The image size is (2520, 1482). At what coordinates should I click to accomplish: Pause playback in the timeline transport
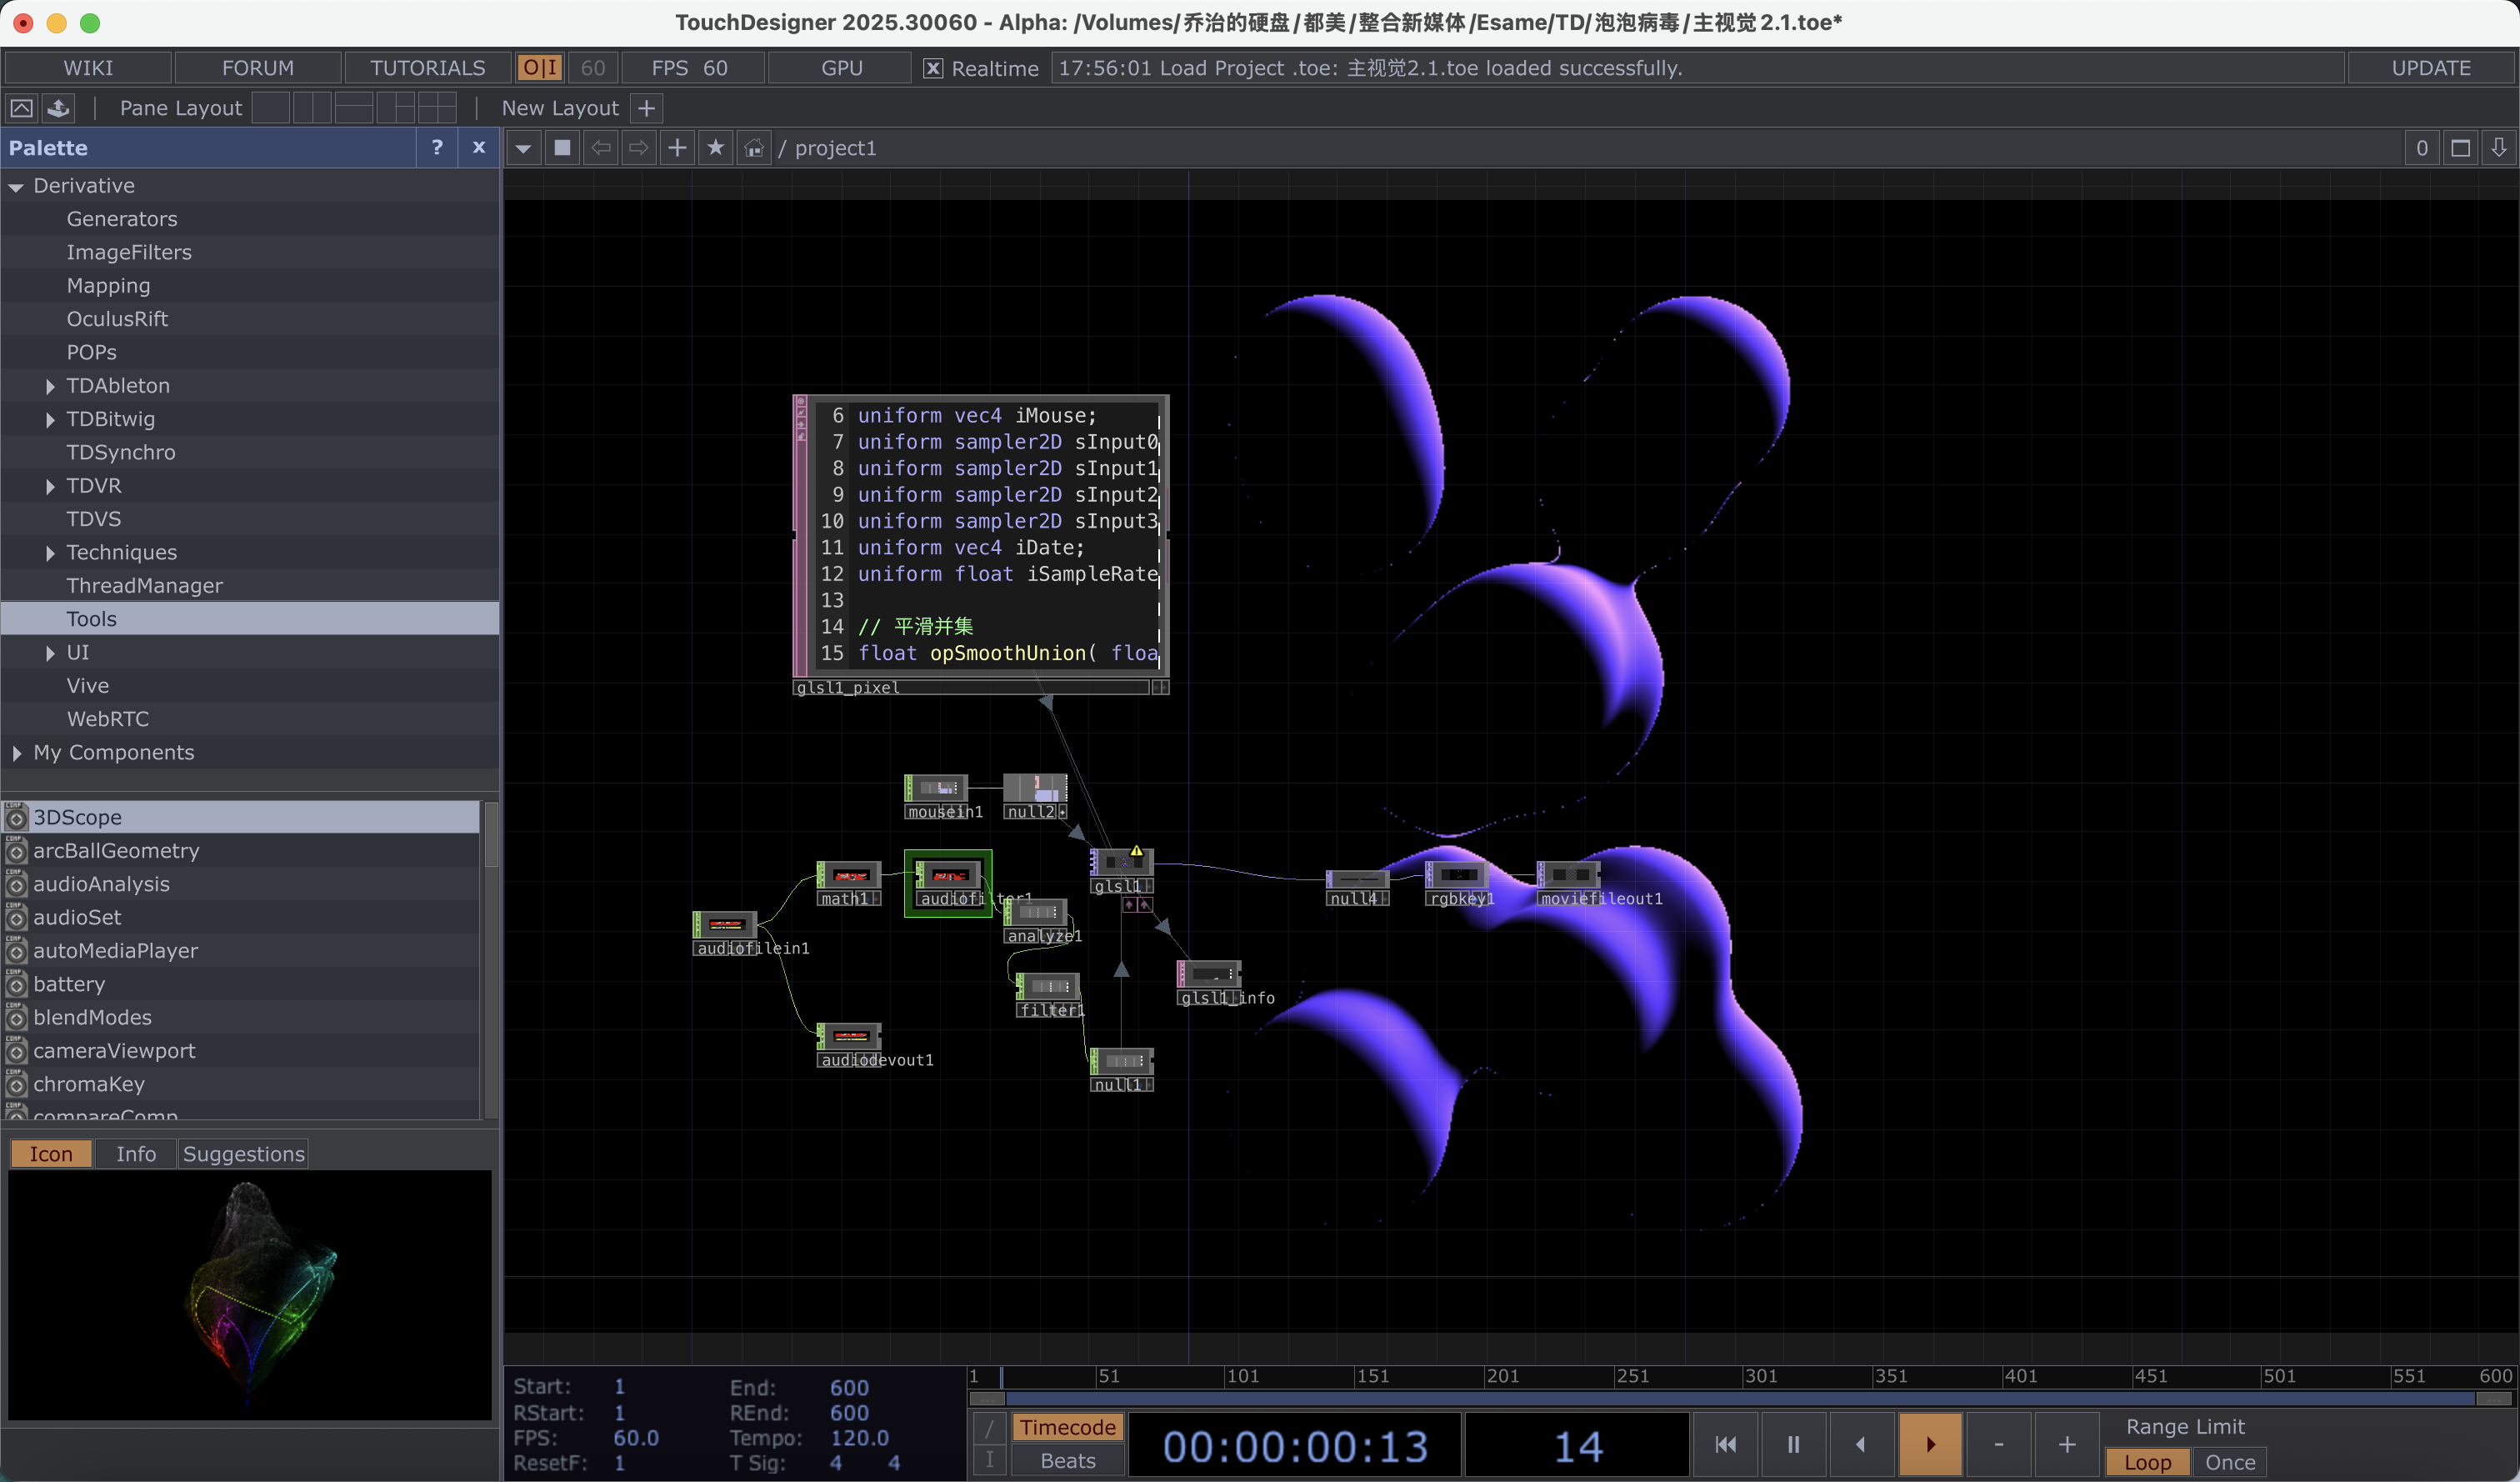1793,1444
